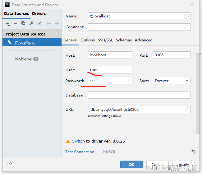Expand the URL field editor
Viewport: 202px width, 174px height.
[x=186, y=109]
